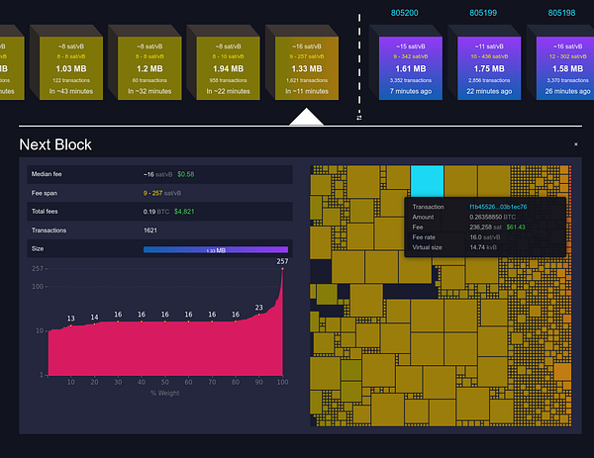Click the 257 peak point on fee chart

pos(282,268)
